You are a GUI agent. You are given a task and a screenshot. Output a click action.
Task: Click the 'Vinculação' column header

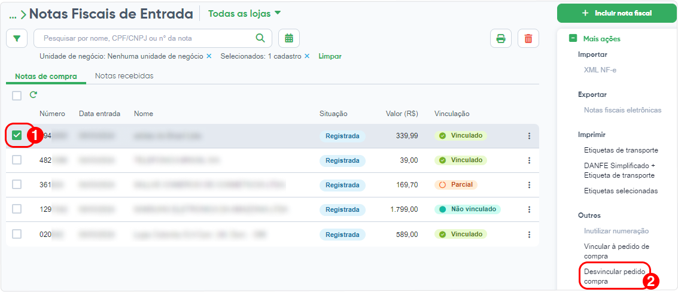point(452,114)
